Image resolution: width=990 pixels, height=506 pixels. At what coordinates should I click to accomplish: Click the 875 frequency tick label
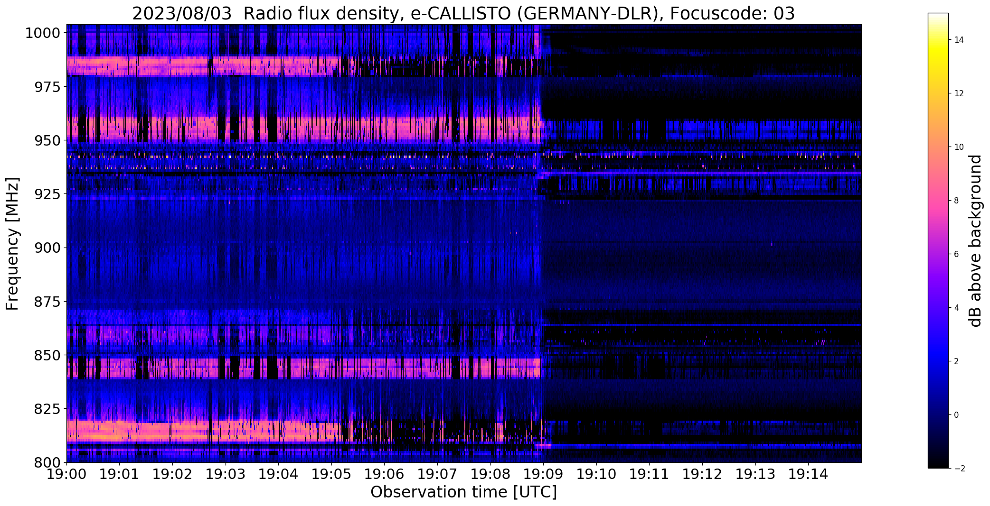click(x=47, y=302)
